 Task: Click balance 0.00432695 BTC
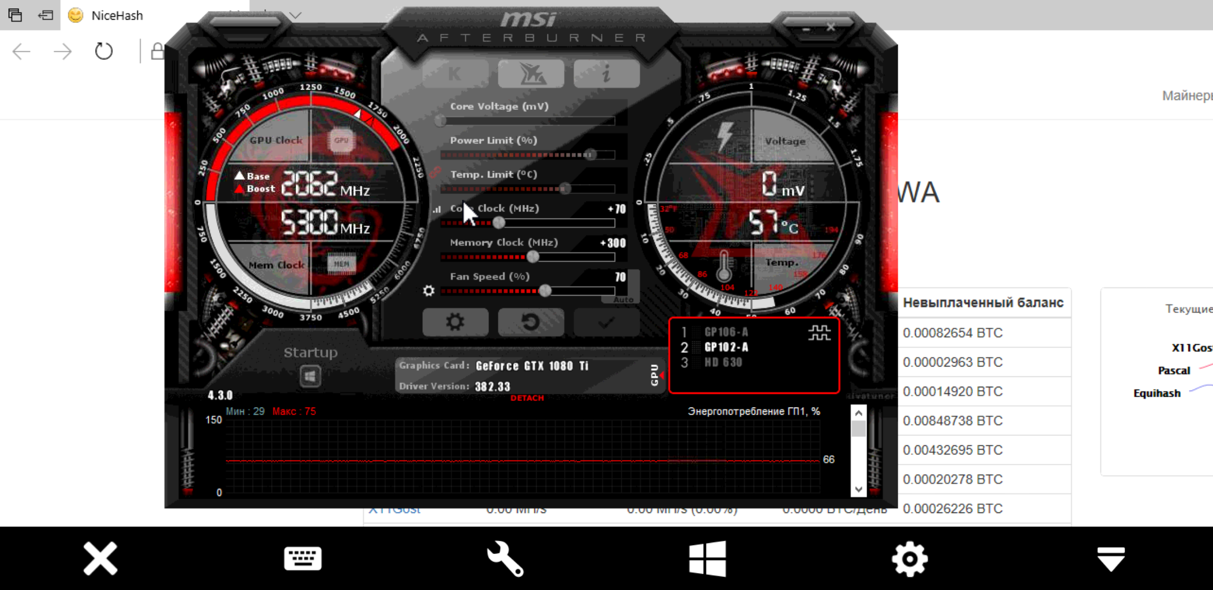click(x=952, y=450)
